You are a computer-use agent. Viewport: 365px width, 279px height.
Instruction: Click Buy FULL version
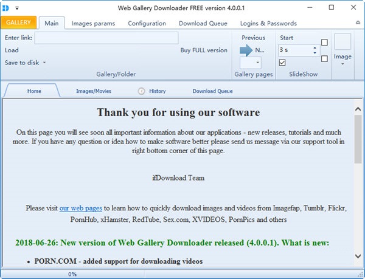[x=204, y=50]
